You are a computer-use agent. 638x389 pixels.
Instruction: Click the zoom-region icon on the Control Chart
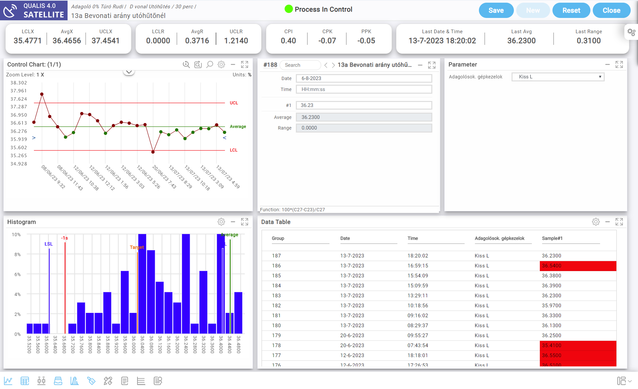click(x=198, y=64)
